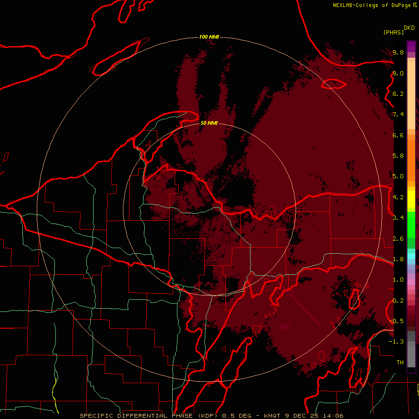Screen dimensions: 419x419
Task: Select the peach band of the color scale
Action: [x=411, y=95]
